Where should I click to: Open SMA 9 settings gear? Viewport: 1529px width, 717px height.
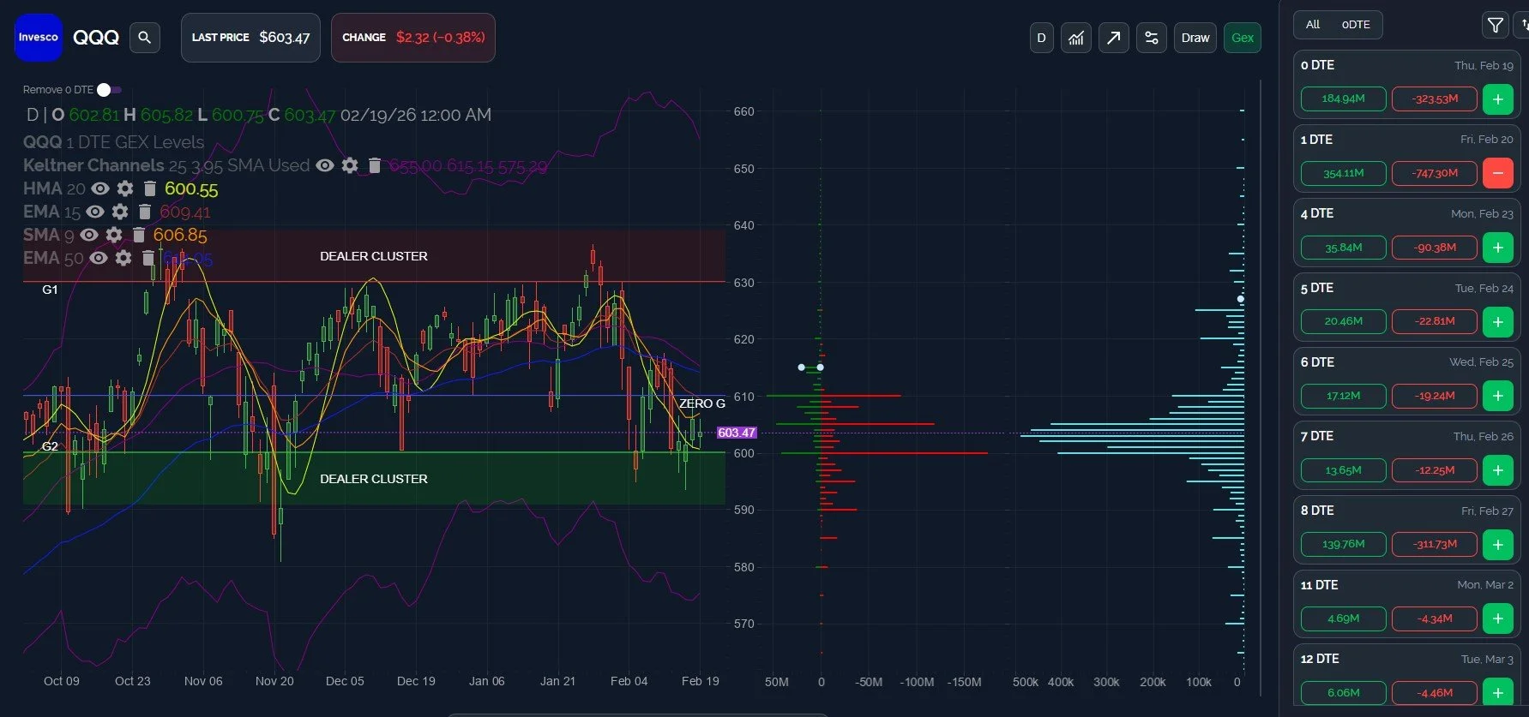(114, 235)
